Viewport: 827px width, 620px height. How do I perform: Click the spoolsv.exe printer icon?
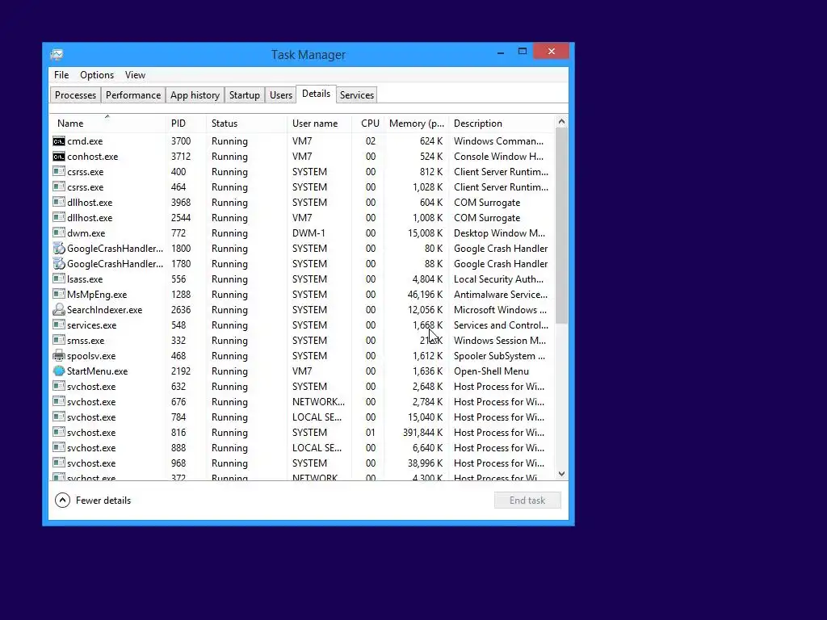coord(59,356)
